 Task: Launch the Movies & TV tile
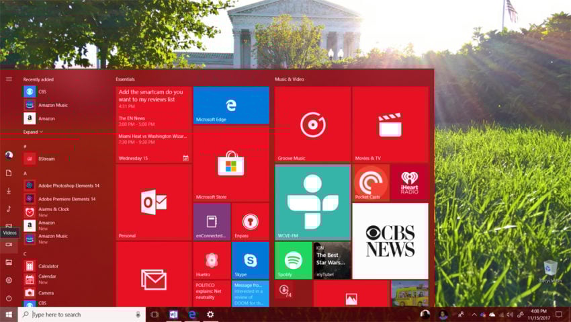coord(390,124)
